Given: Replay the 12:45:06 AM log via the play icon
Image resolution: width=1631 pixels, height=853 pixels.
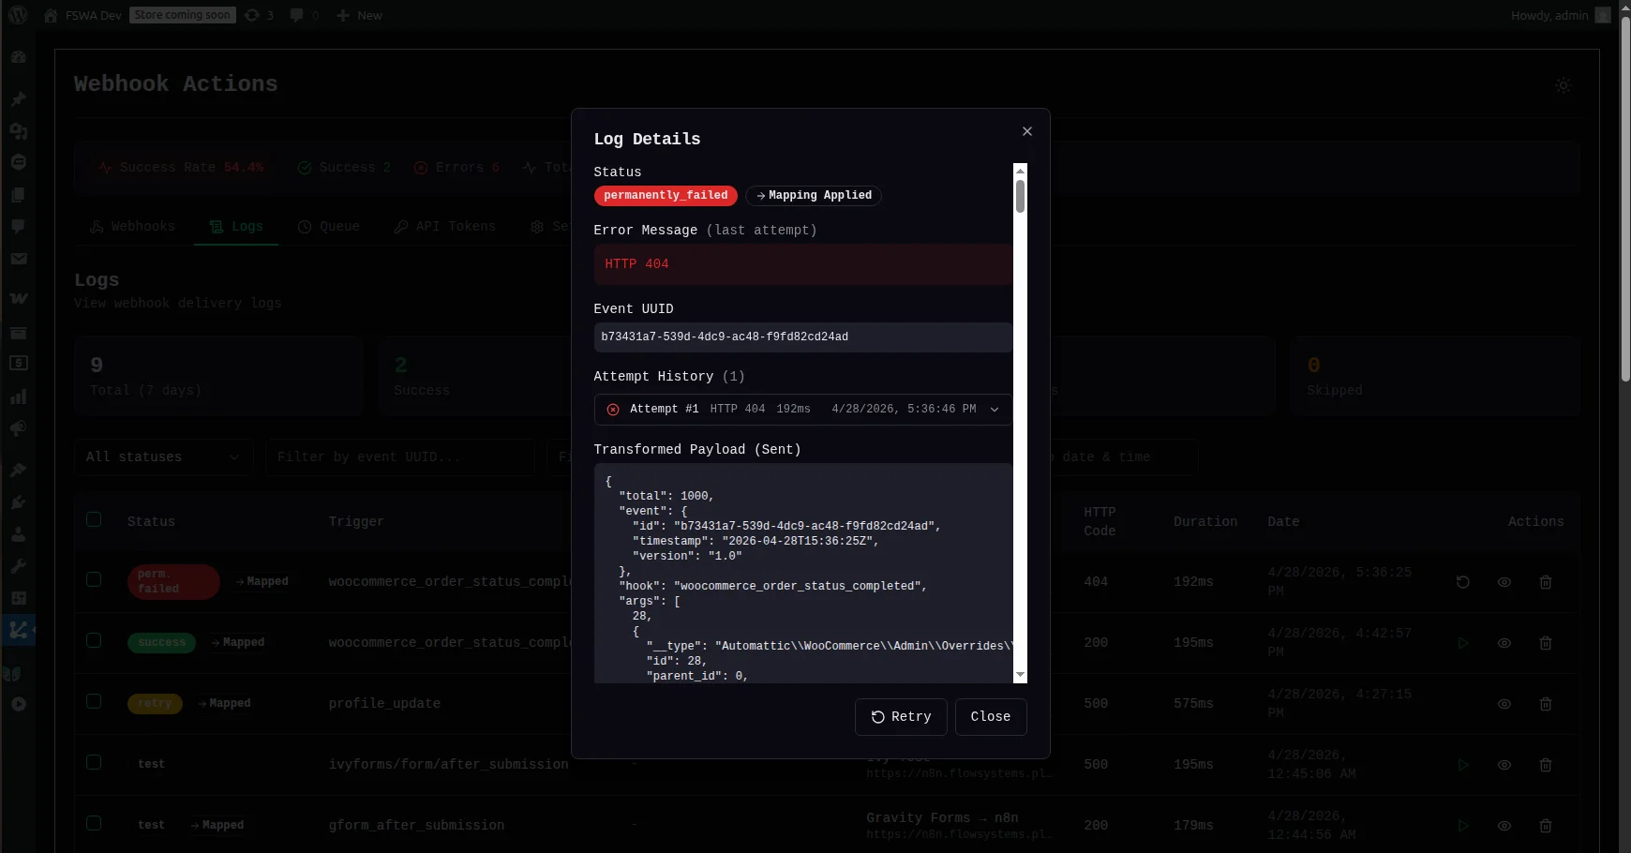Looking at the screenshot, I should click(1463, 765).
